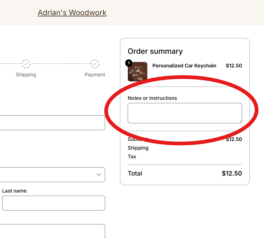Click the keychain product thumbnail image
Screen dimensions: 264x238
click(138, 72)
